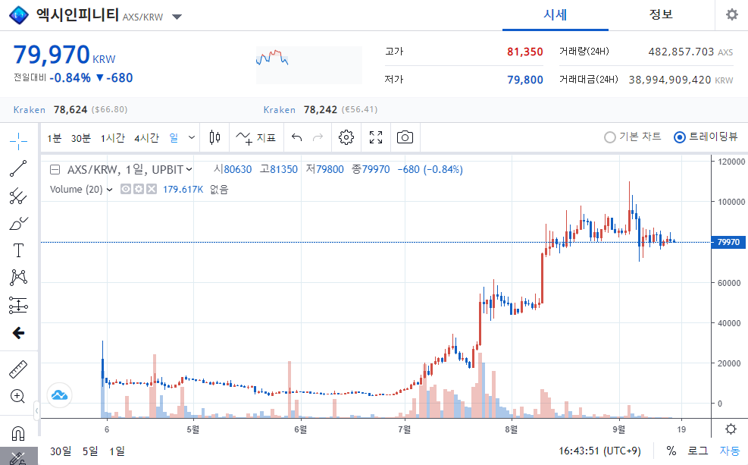The image size is (748, 465).
Task: Select the 트레이딩뷰 radio button
Action: (680, 137)
